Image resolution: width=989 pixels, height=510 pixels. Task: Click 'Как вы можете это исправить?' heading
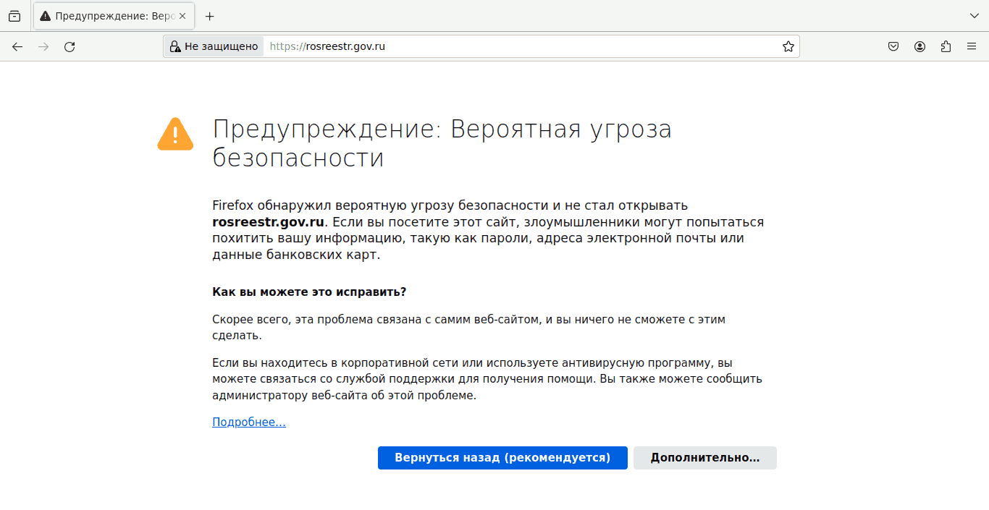(x=309, y=292)
